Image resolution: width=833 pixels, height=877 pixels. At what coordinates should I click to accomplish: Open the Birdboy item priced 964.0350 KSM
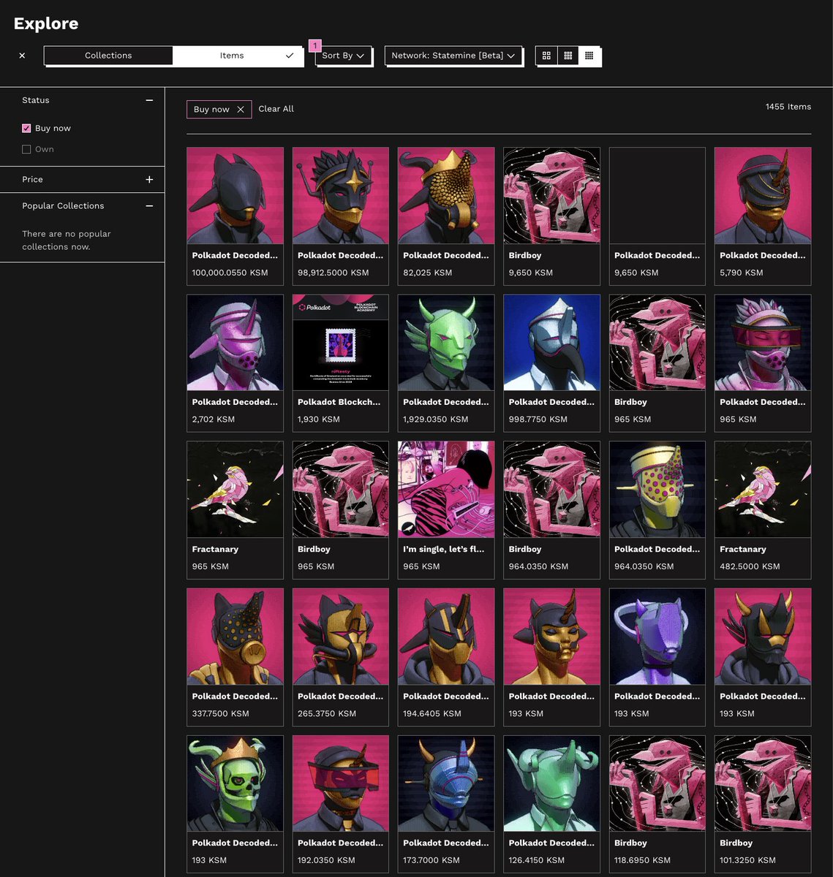(552, 510)
